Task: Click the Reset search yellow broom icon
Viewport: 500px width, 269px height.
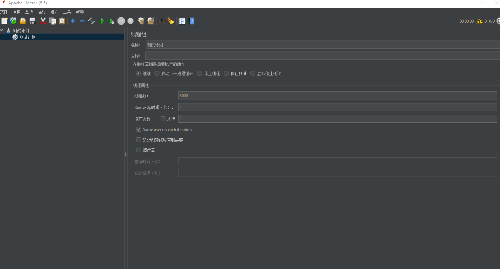Action: coord(171,21)
